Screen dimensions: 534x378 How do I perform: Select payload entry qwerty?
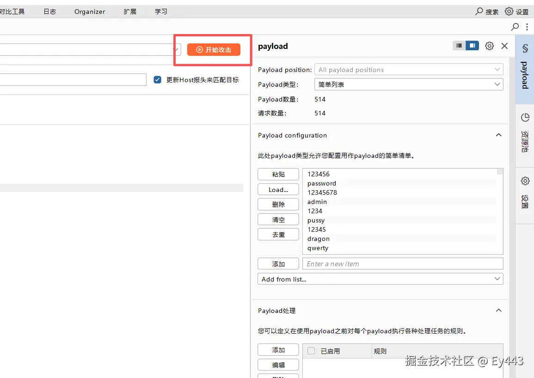[318, 248]
